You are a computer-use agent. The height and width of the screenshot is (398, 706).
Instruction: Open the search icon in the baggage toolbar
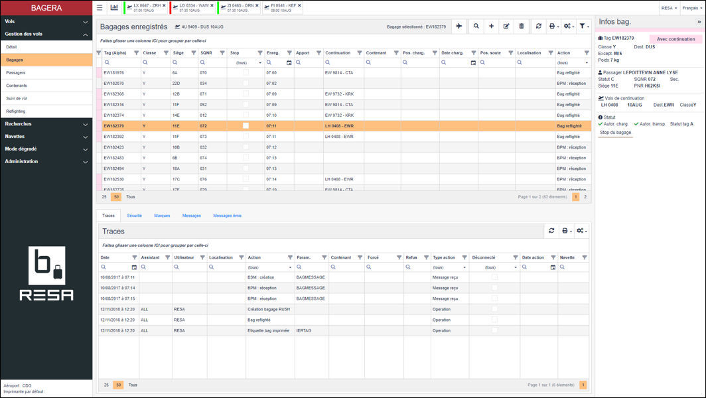(476, 26)
